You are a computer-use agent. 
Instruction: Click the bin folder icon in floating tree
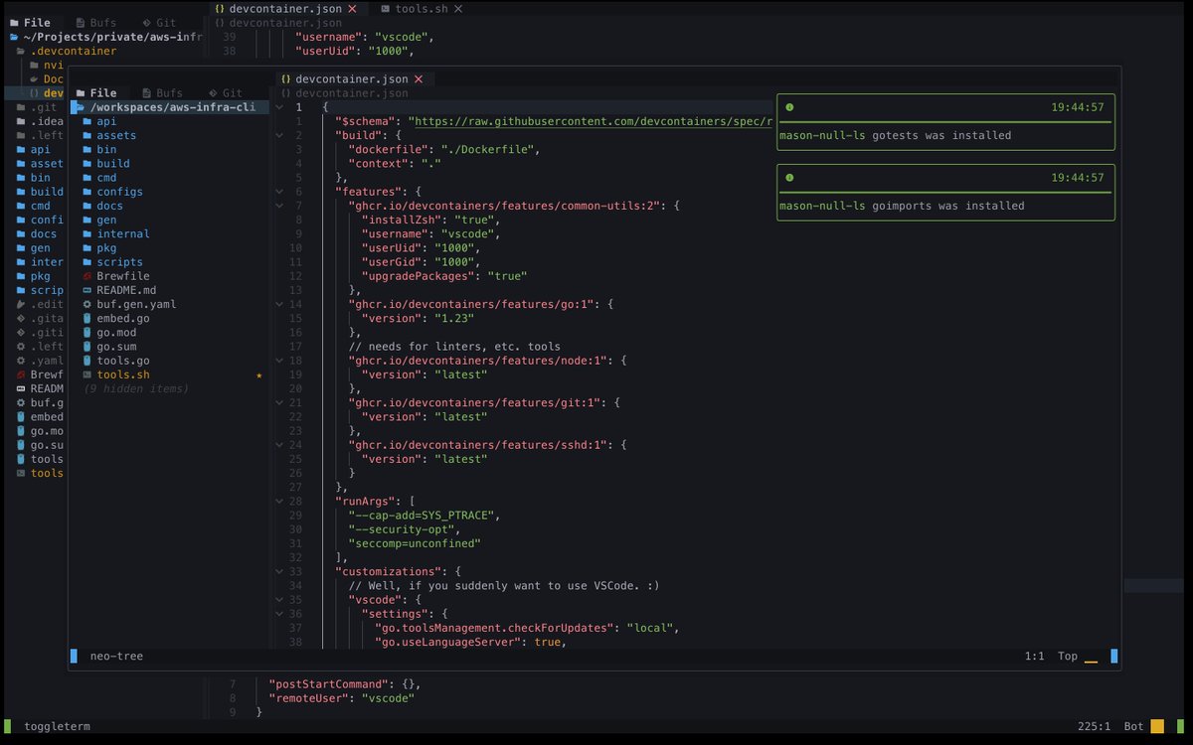pyautogui.click(x=87, y=149)
